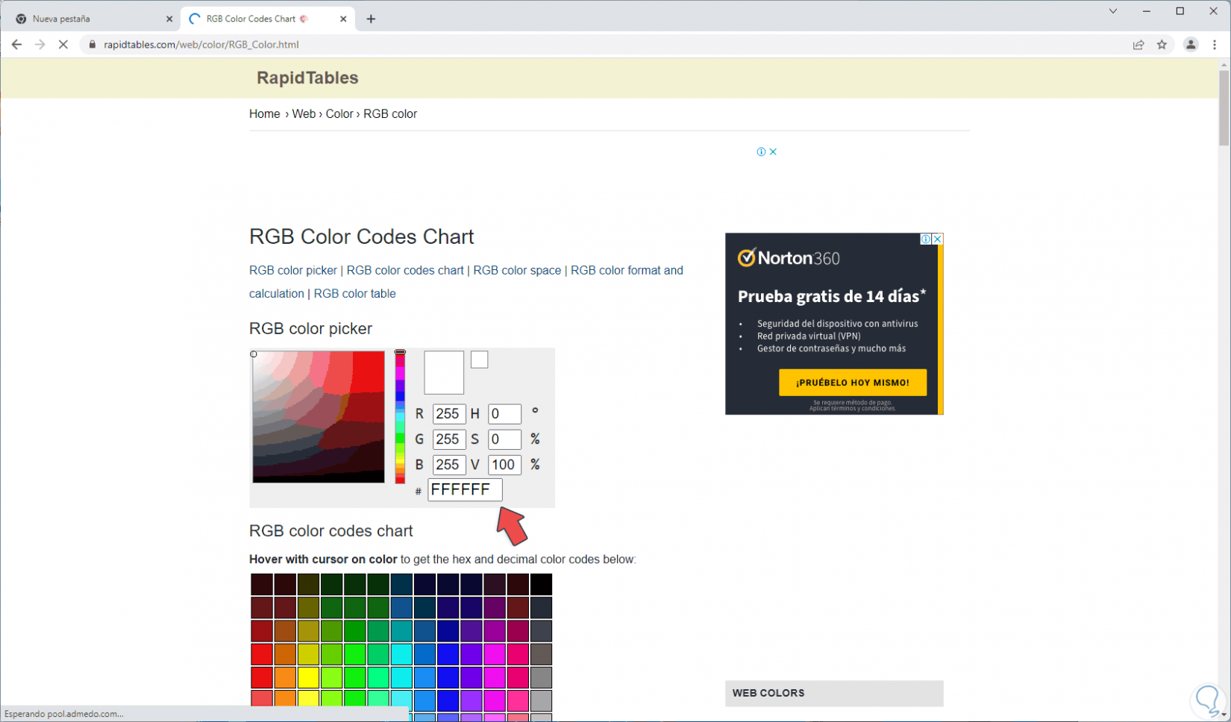Bookmark this page with the star icon
The image size is (1231, 722).
[1162, 45]
